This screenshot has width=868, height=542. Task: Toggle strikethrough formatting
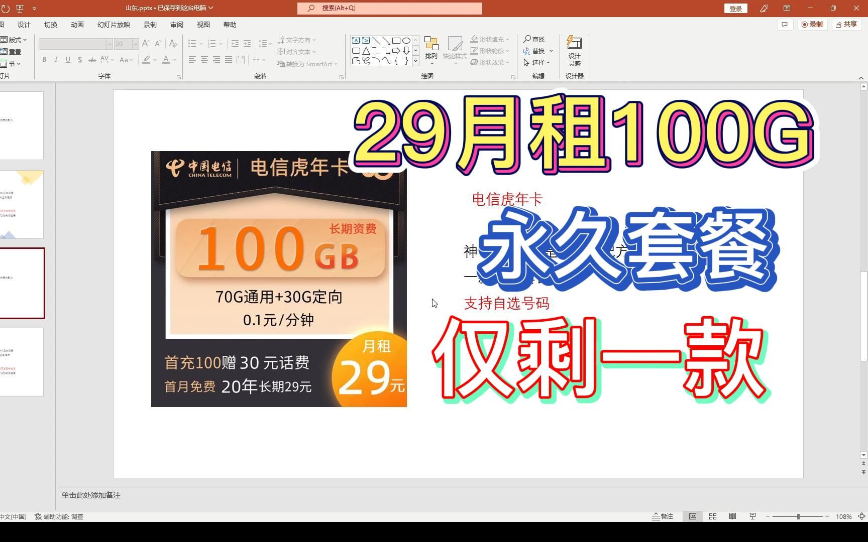[x=92, y=60]
